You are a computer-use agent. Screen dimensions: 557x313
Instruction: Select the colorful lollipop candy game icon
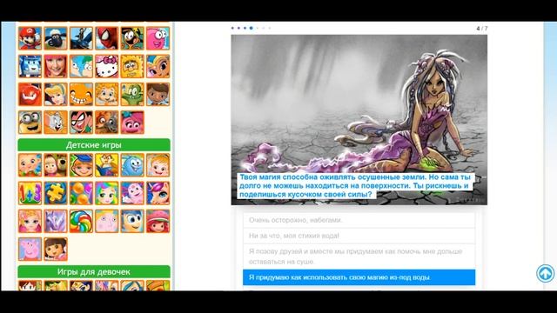[x=81, y=221]
